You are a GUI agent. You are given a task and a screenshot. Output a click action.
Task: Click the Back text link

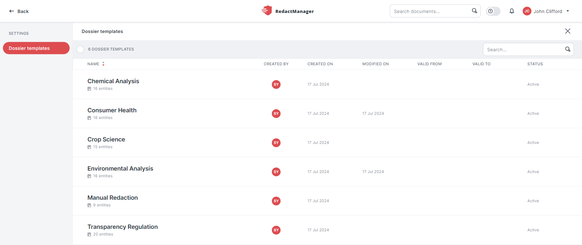tap(23, 11)
